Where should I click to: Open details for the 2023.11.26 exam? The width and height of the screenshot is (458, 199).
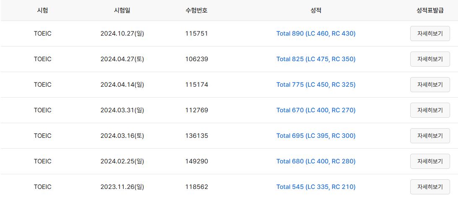[x=430, y=187]
